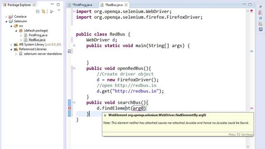Click the 'WebDriver d;' declaration

tap(102, 40)
